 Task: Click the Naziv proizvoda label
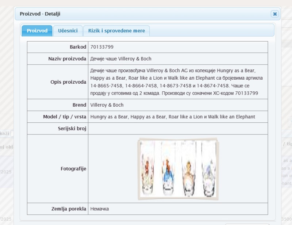pos(67,59)
